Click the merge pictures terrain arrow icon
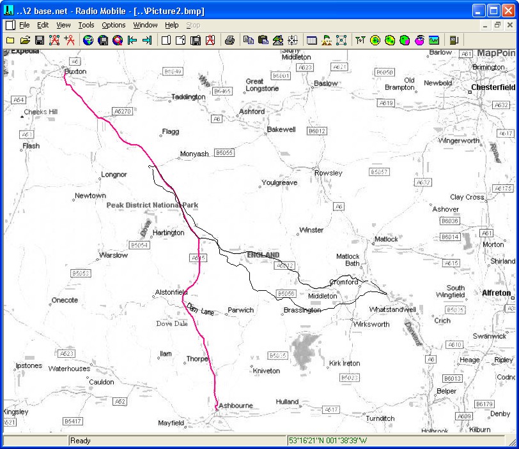The width and height of the screenshot is (519, 449). pyautogui.click(x=278, y=40)
